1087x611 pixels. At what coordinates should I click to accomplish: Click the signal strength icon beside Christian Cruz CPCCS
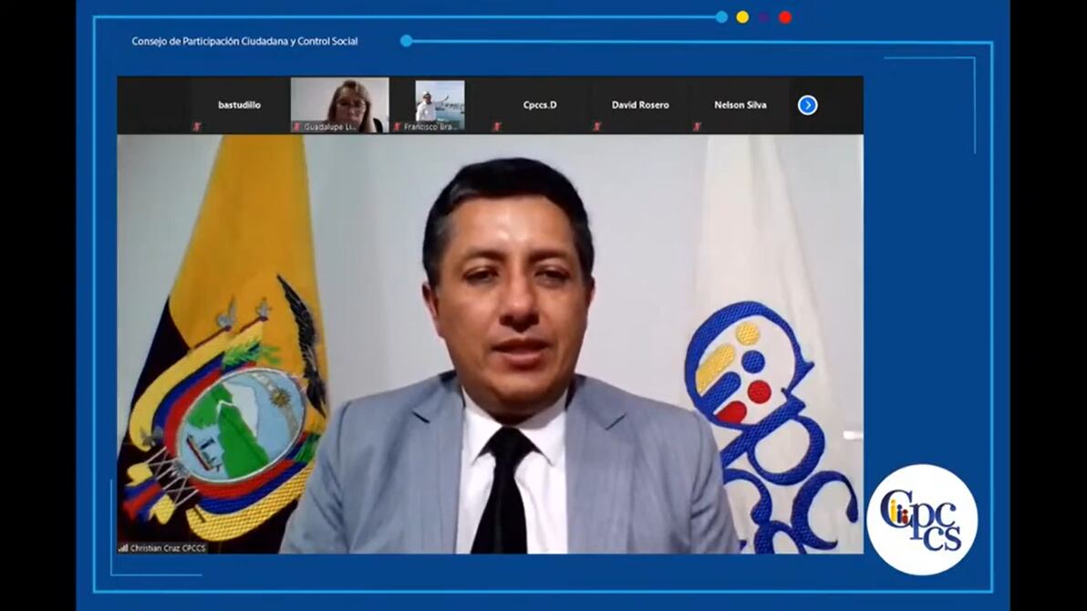tap(123, 548)
